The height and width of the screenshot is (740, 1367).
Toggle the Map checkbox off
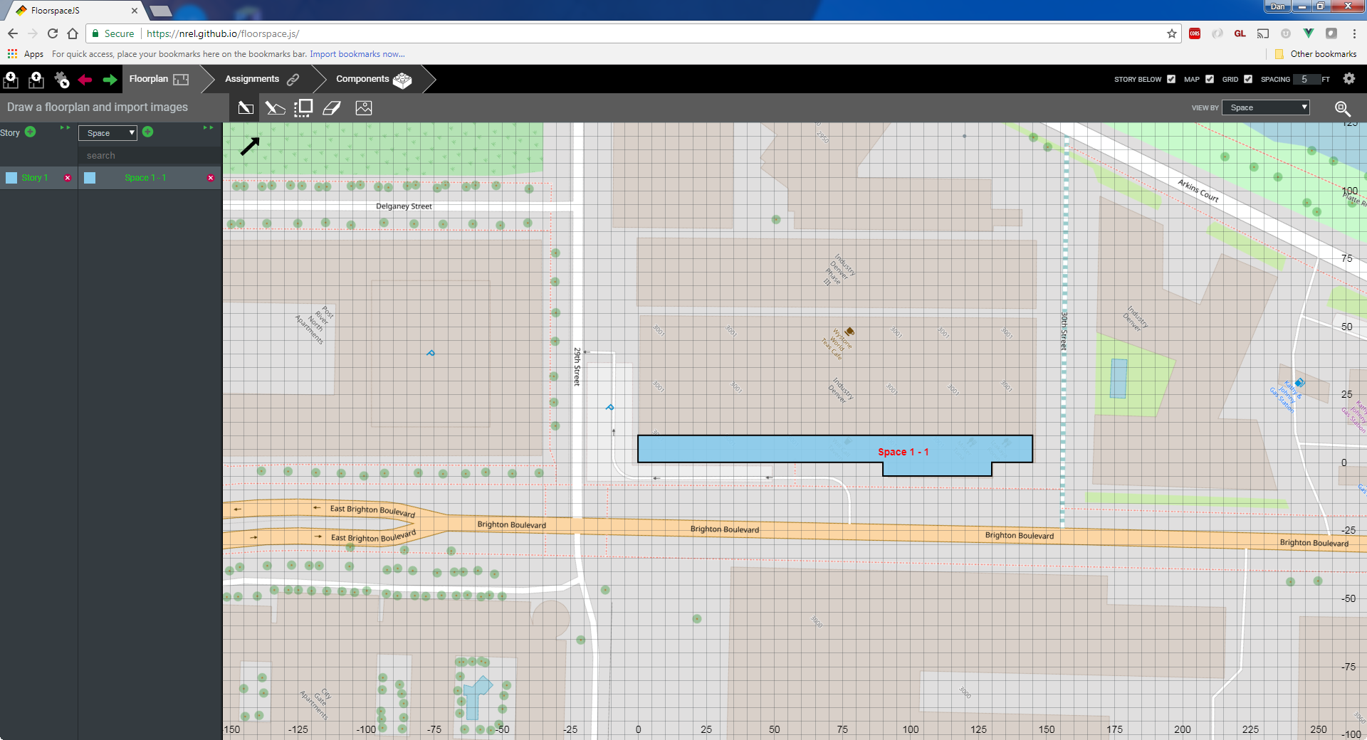tap(1210, 79)
